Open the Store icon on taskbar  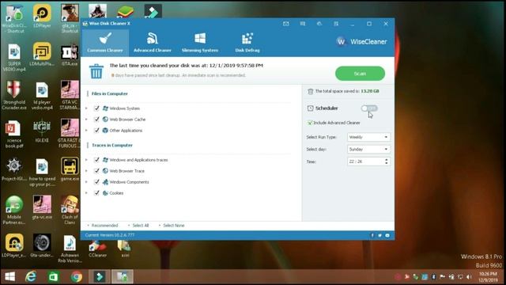pyautogui.click(x=54, y=276)
